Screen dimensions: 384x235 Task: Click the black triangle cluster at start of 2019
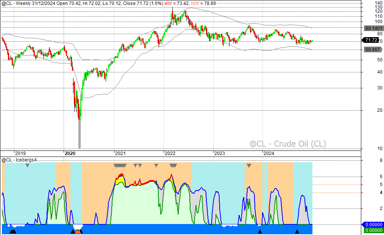(x=12, y=231)
